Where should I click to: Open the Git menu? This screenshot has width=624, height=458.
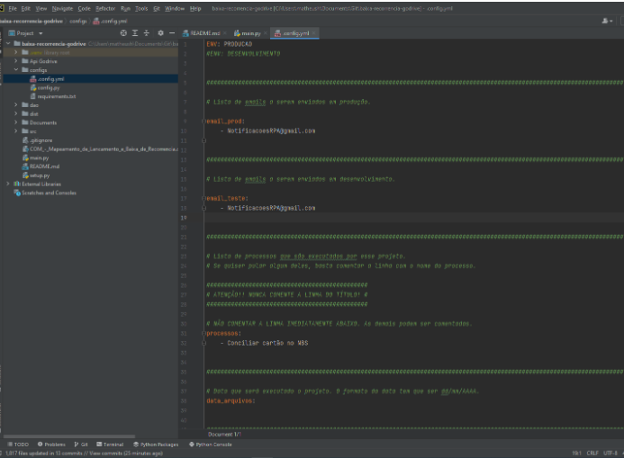click(x=157, y=8)
